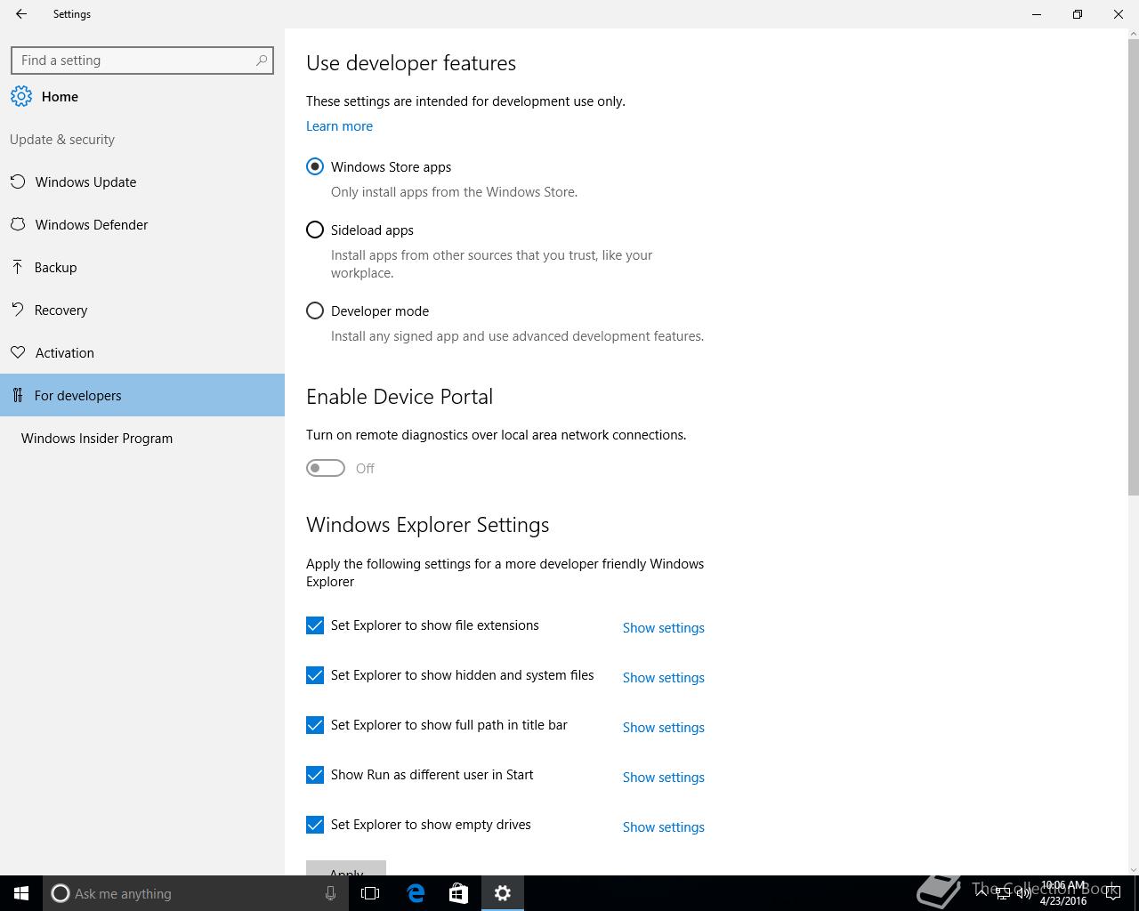Open Windows Update settings page
1139x911 pixels.
142,182
